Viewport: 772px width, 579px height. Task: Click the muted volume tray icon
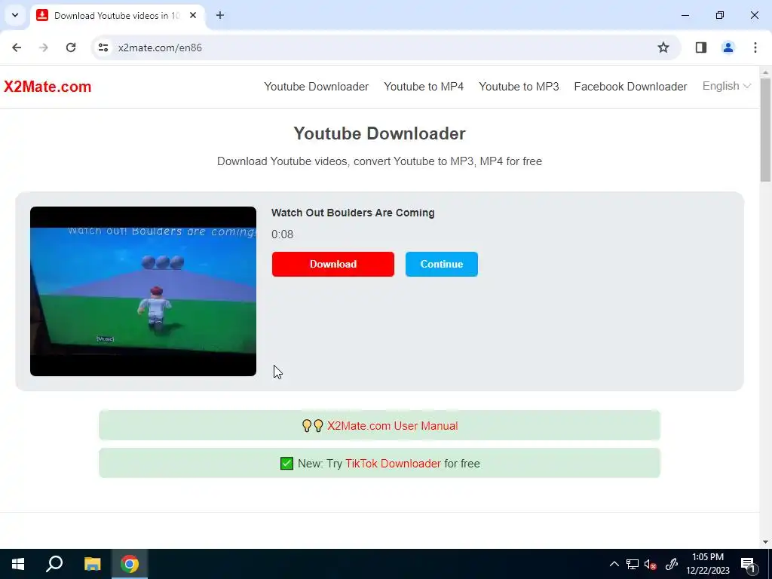click(651, 564)
